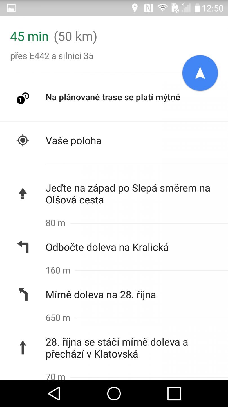Open the toll notice "Na plánované trase se platí mýtné"

point(113,97)
